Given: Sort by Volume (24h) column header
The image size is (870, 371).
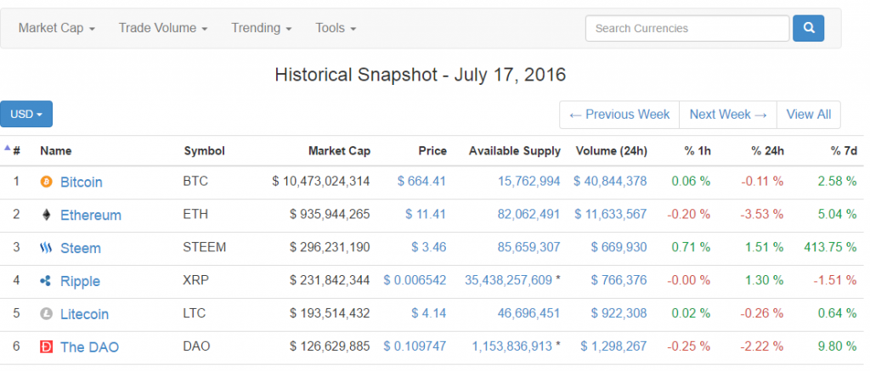Looking at the screenshot, I should click(612, 151).
